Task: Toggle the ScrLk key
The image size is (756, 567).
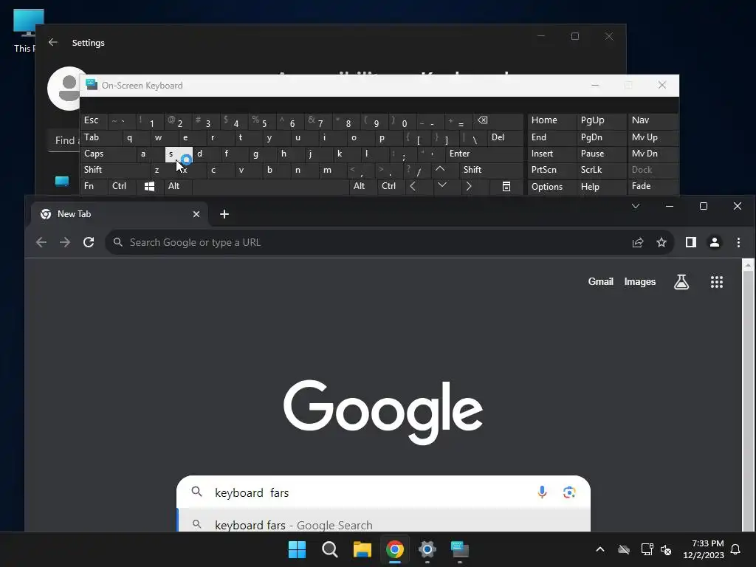Action: tap(601, 170)
